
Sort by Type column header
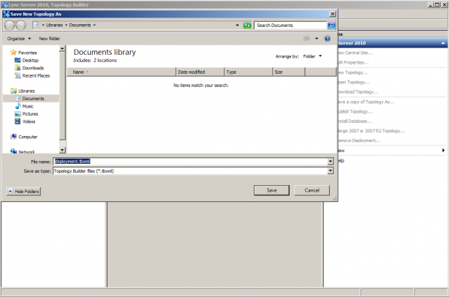(x=248, y=72)
